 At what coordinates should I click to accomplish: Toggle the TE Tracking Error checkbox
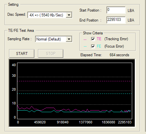93,39
